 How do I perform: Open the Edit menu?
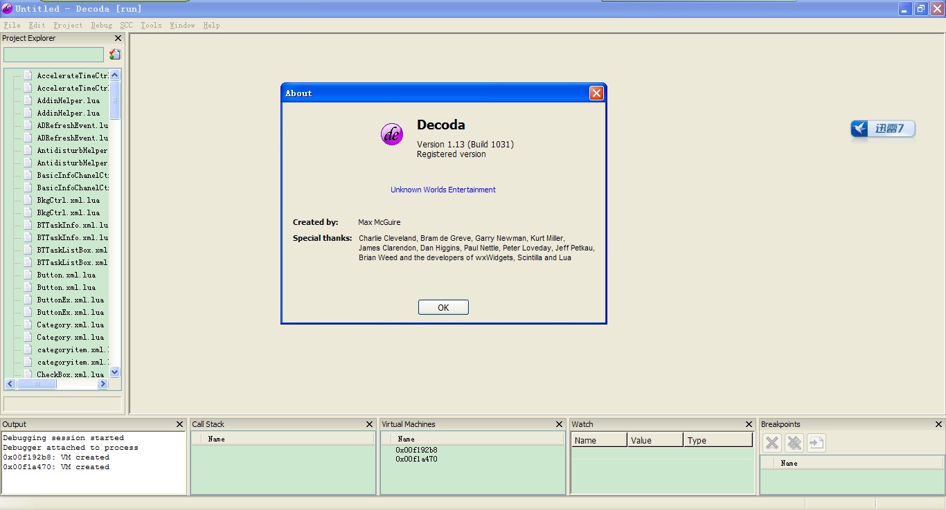point(37,25)
